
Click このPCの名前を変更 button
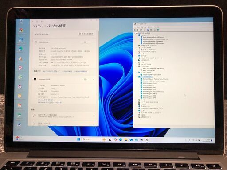click(x=86, y=34)
